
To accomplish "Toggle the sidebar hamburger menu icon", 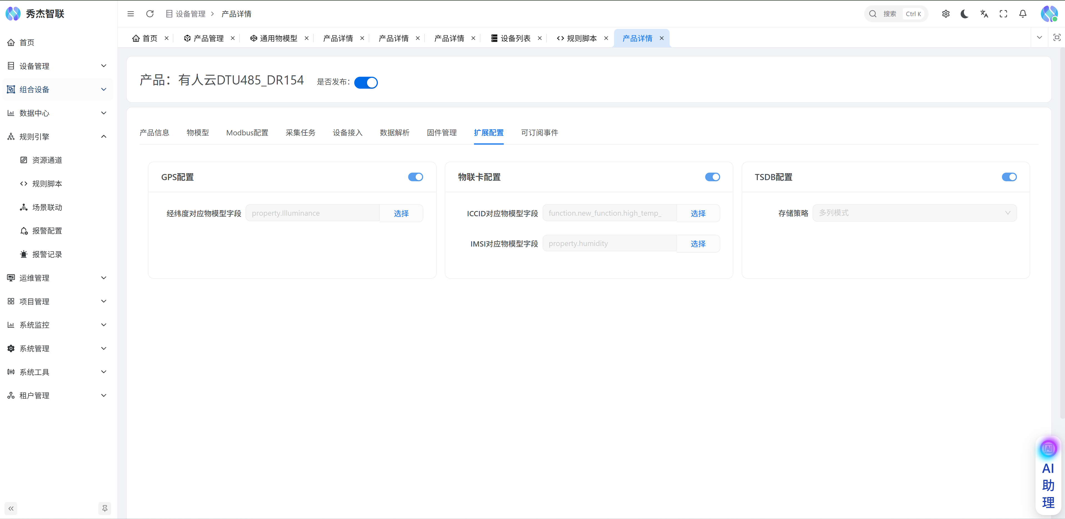I will (131, 14).
